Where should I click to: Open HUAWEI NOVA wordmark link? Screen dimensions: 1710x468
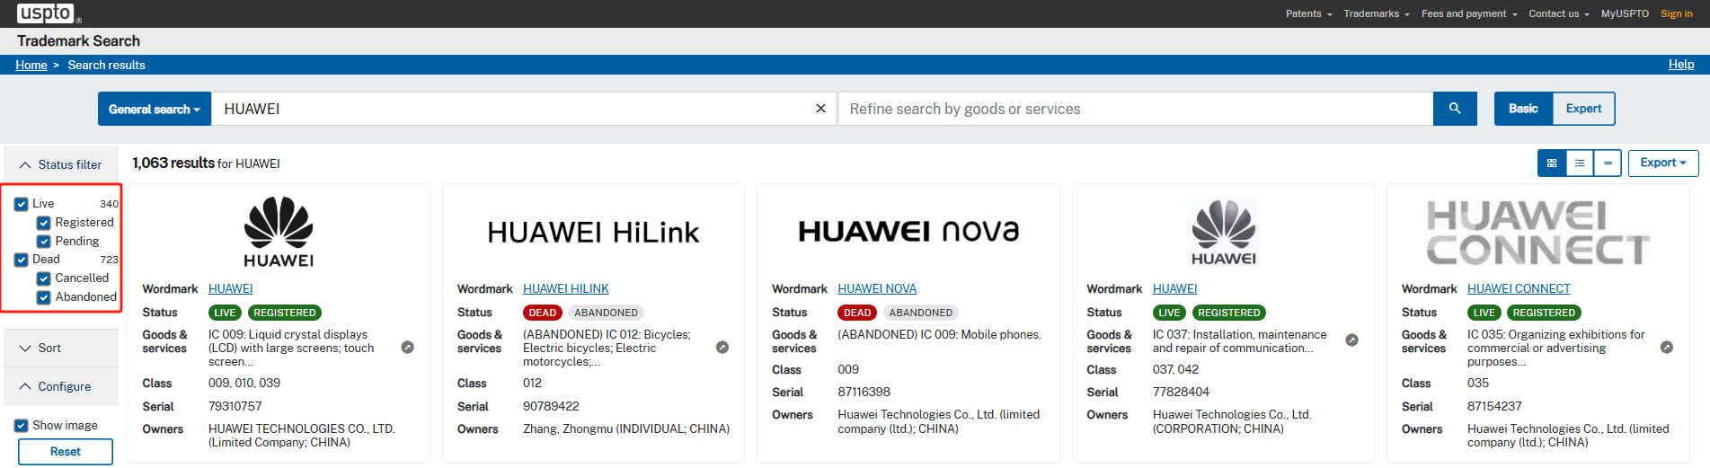(877, 288)
